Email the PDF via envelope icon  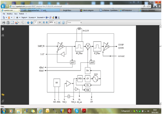pyautogui.click(x=12, y=22)
